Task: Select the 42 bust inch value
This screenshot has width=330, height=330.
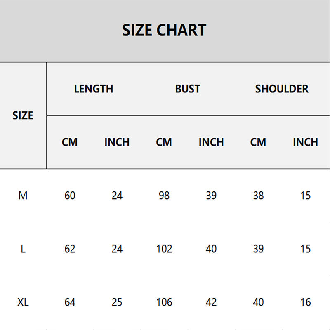Action: click(x=211, y=302)
